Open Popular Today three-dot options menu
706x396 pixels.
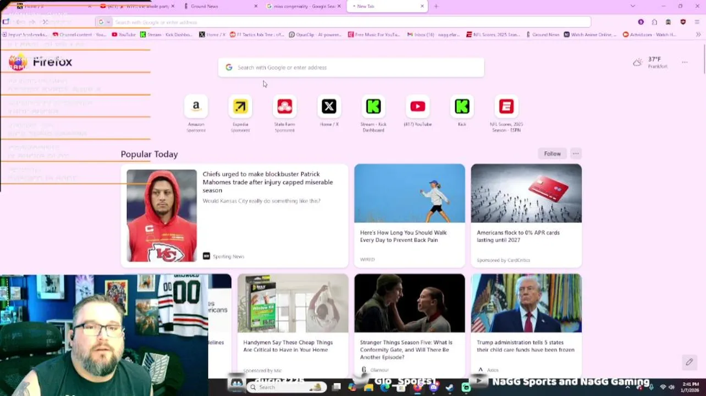(576, 153)
